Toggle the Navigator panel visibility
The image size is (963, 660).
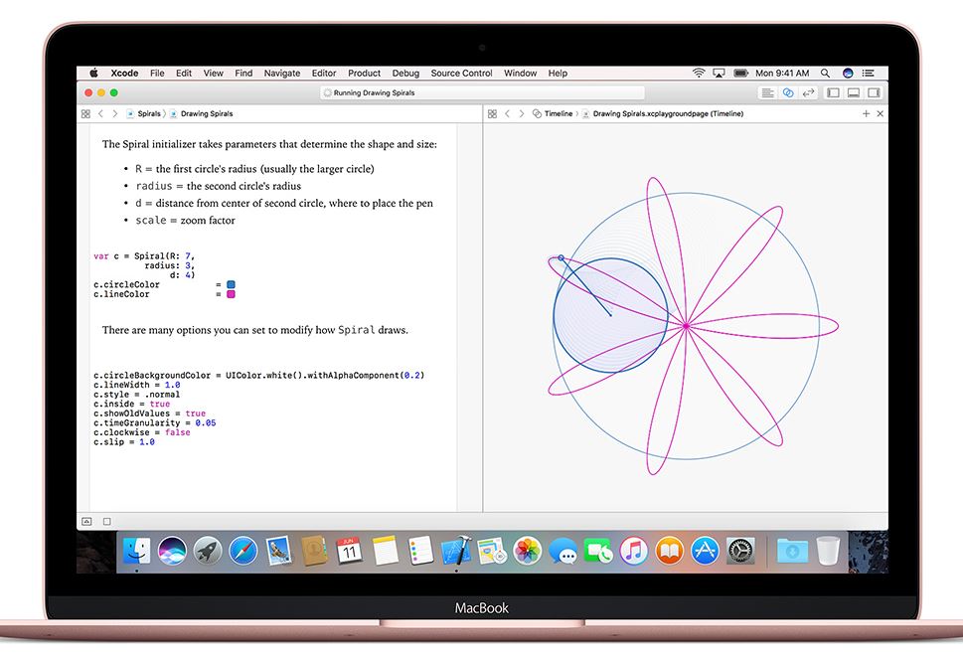834,92
